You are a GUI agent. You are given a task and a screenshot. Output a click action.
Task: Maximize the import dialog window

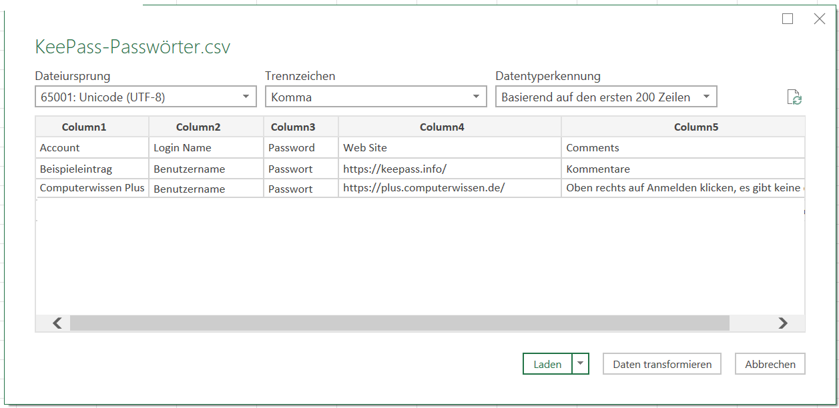(x=788, y=19)
